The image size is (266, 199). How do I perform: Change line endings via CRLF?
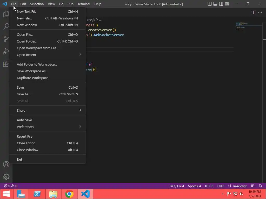[x=221, y=186]
